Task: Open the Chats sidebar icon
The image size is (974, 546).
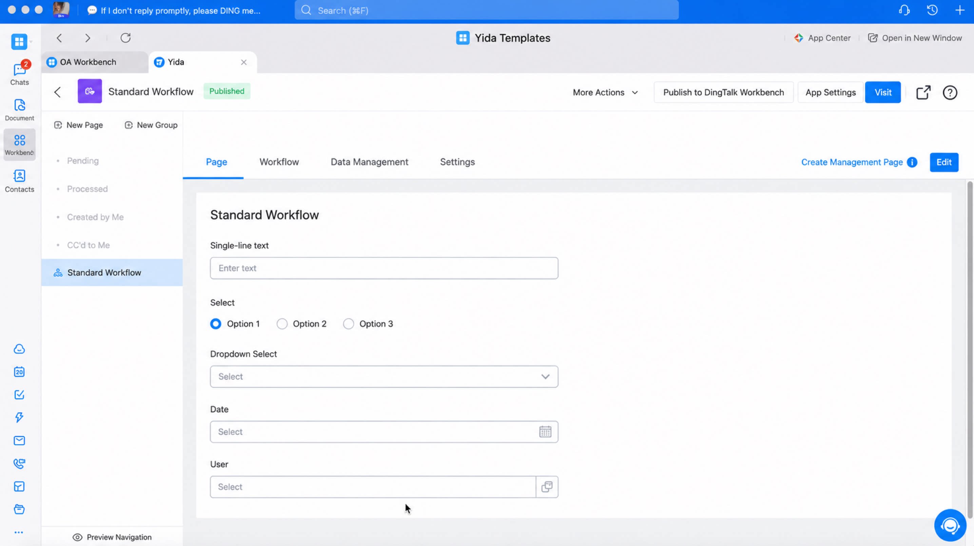Action: click(19, 73)
